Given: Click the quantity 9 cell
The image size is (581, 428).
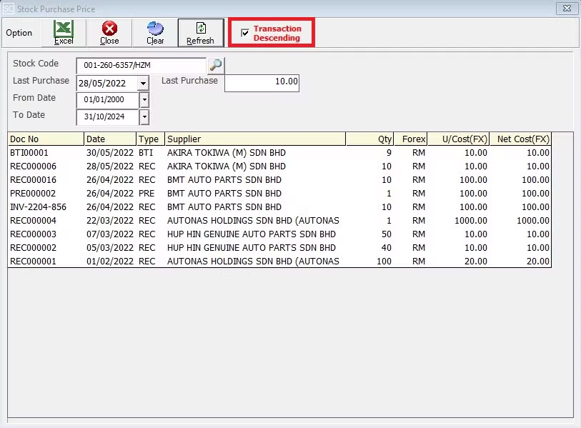Looking at the screenshot, I should [389, 153].
